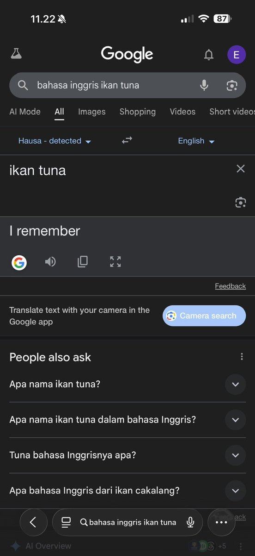Open notifications bell icon
The width and height of the screenshot is (255, 556).
tap(209, 55)
